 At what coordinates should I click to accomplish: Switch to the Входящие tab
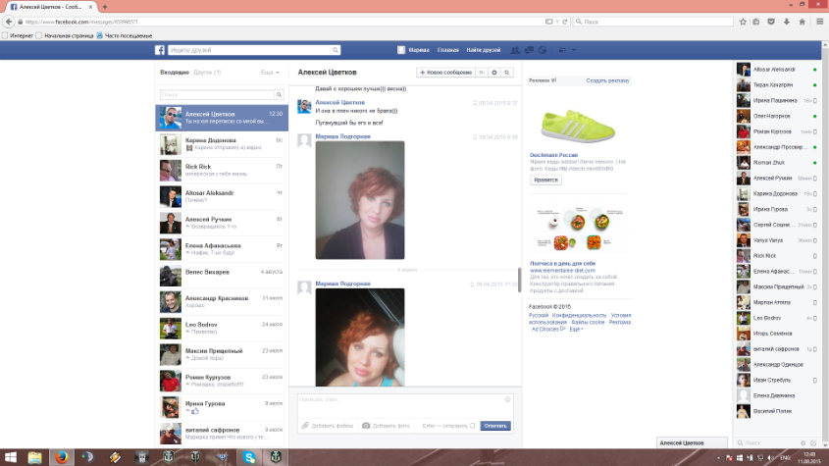(175, 73)
